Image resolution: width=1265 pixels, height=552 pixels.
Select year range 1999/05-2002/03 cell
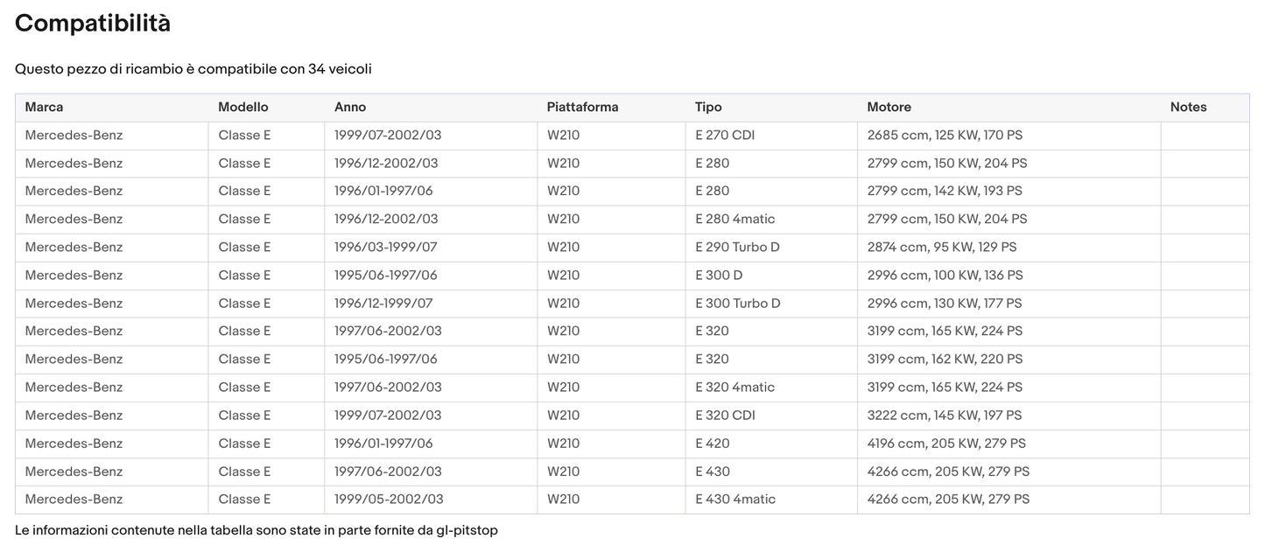(389, 500)
